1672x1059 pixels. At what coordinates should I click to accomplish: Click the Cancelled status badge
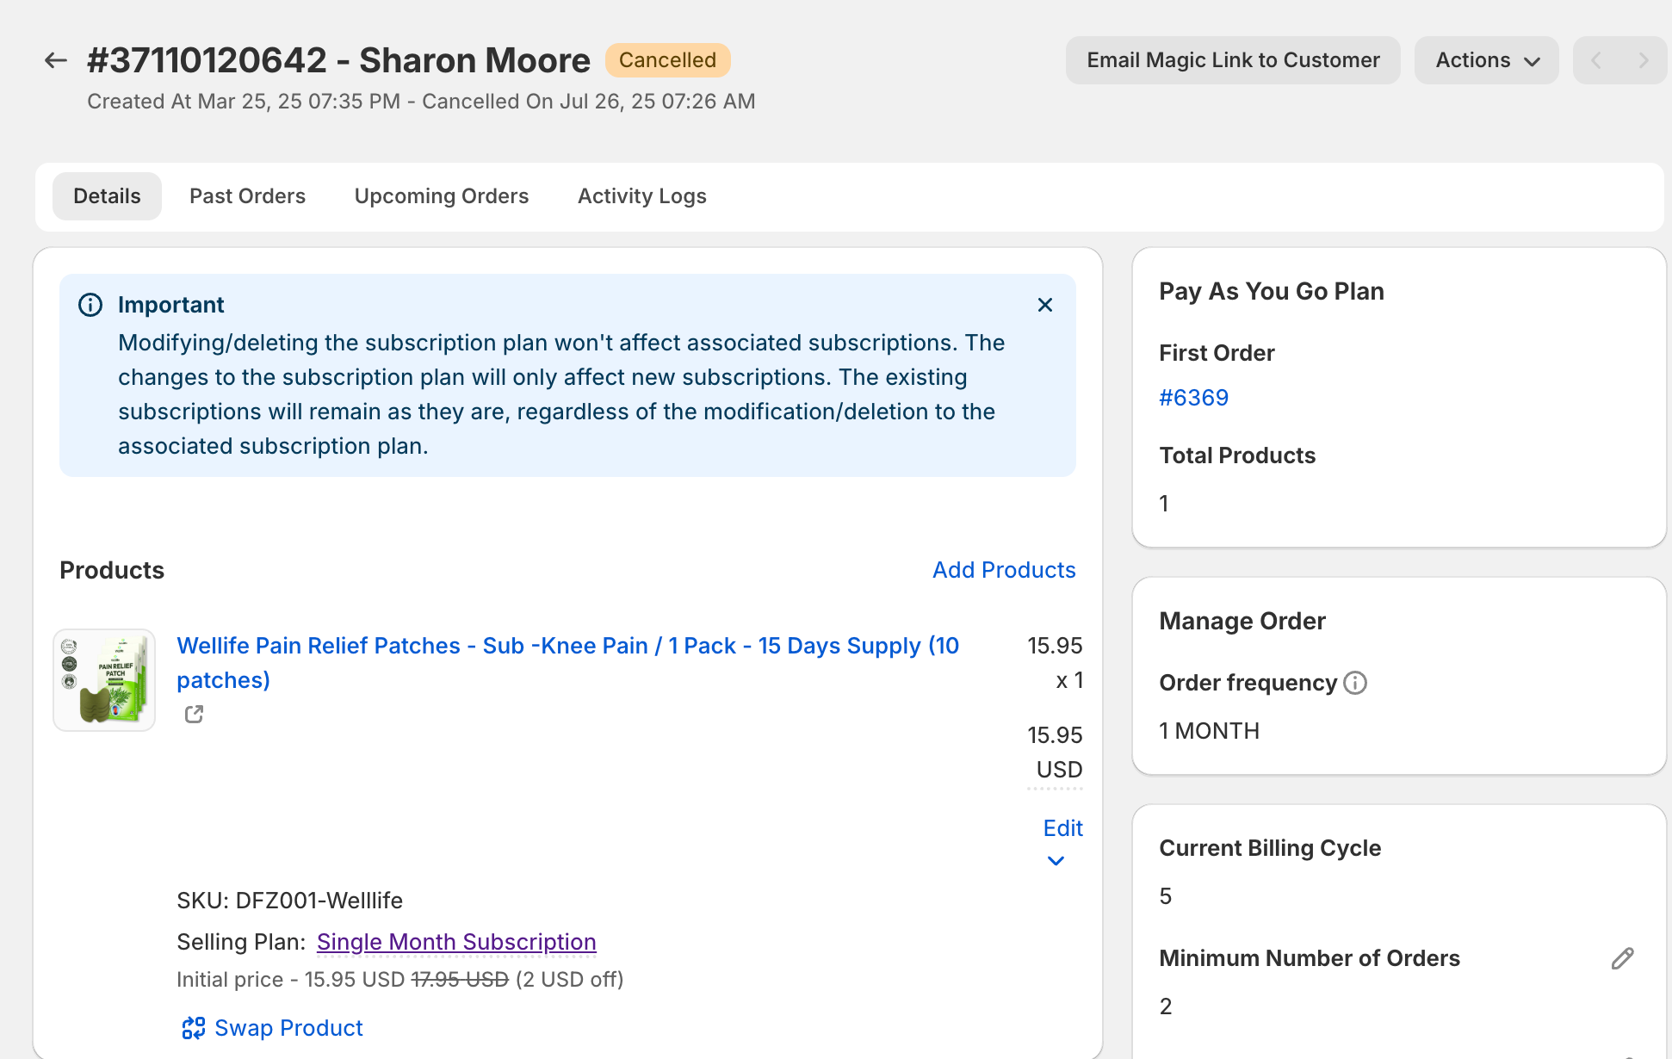(x=668, y=60)
